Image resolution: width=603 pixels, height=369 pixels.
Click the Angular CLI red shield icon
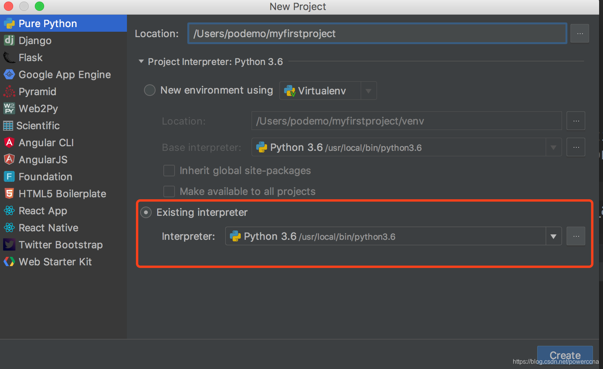(x=9, y=142)
